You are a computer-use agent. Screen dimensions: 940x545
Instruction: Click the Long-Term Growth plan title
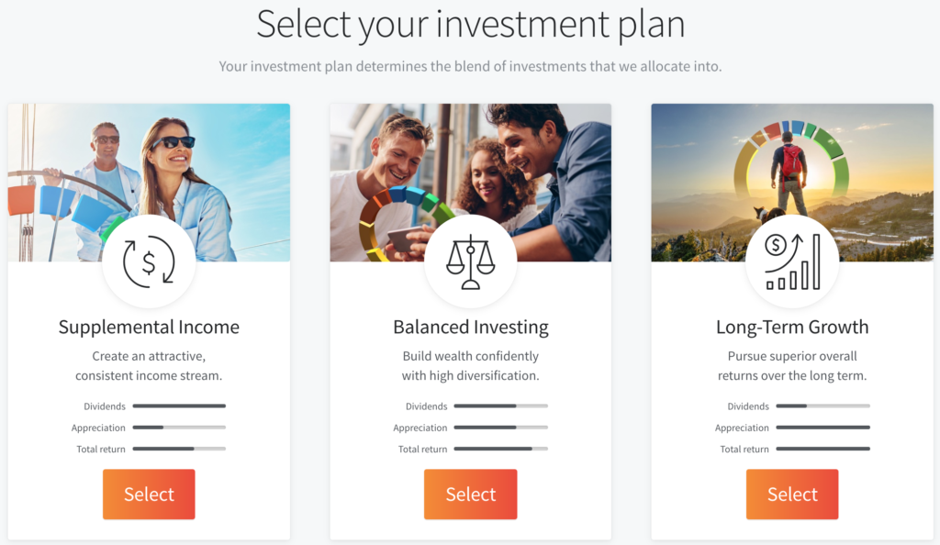[792, 328]
